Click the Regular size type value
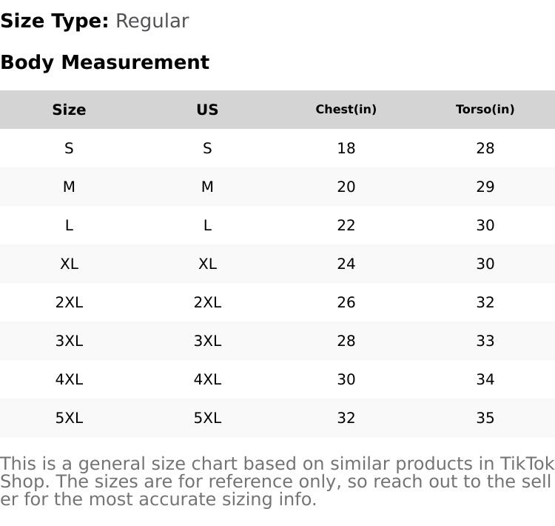This screenshot has height=526, width=555. point(152,21)
